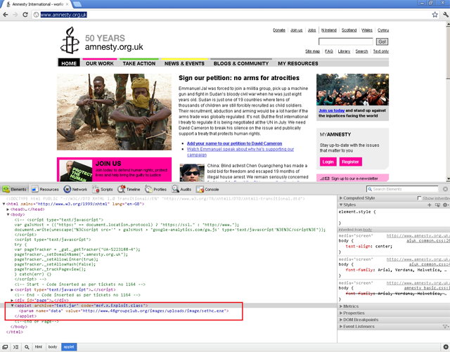Dock or undock DevTools window icon

[x=5, y=347]
